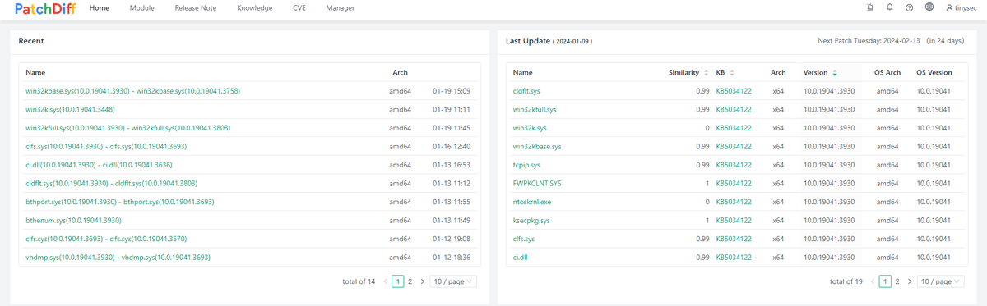This screenshot has height=306, width=987.
Task: Open KB5034122 link in ntoskrnl.exe row
Action: tap(734, 202)
